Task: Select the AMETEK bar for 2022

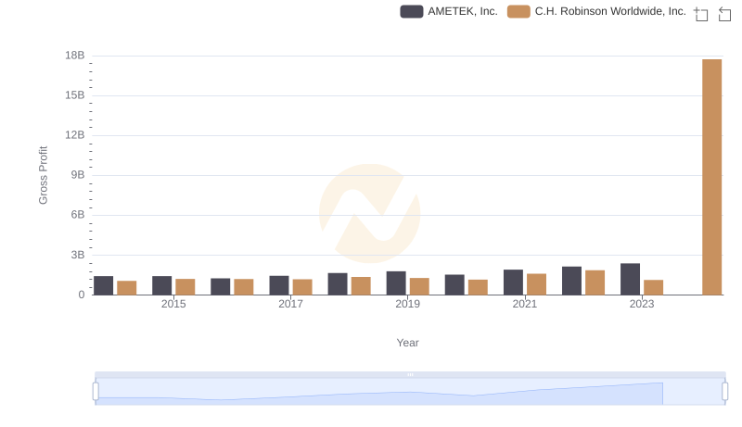Action: click(571, 281)
